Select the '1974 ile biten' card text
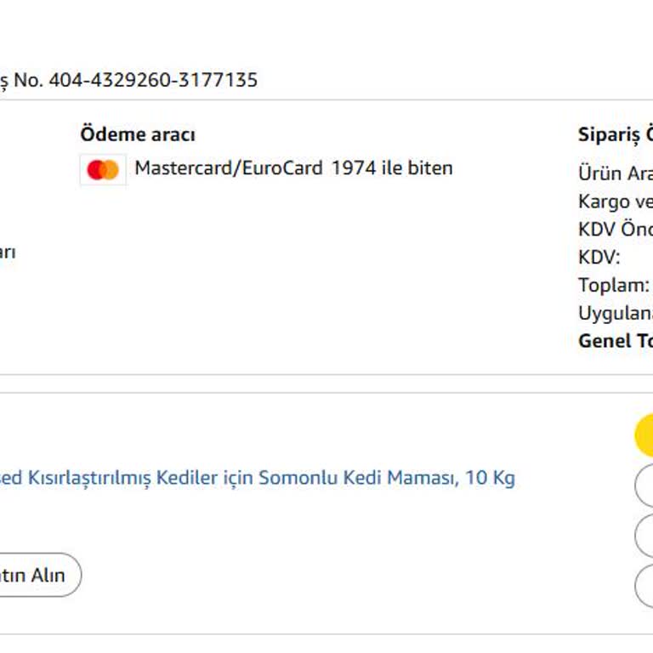The image size is (653, 653). point(392,168)
